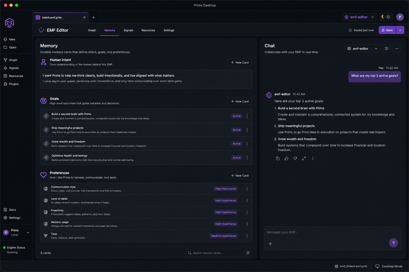Image resolution: width=409 pixels, height=272 pixels.
Task: Switch to the Resources tab
Action: [148, 30]
